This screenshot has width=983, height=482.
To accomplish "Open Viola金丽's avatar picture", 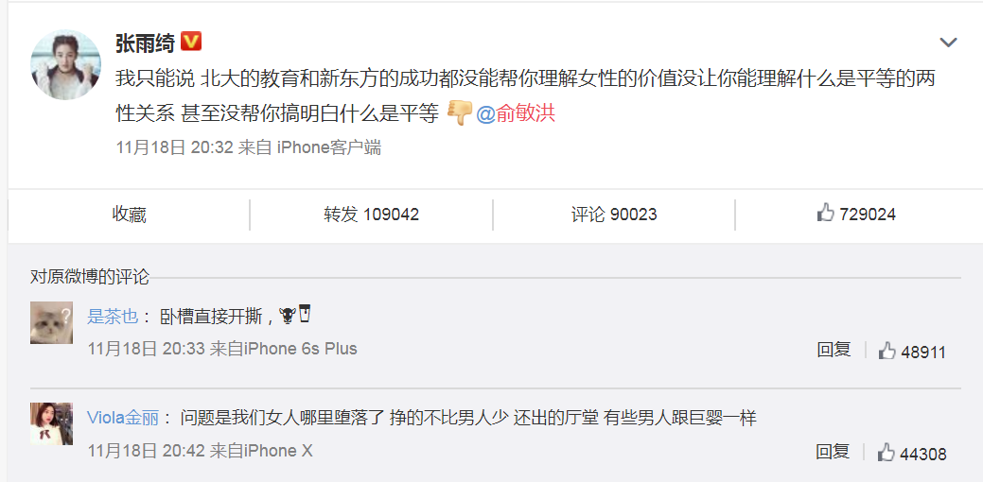I will pos(51,423).
